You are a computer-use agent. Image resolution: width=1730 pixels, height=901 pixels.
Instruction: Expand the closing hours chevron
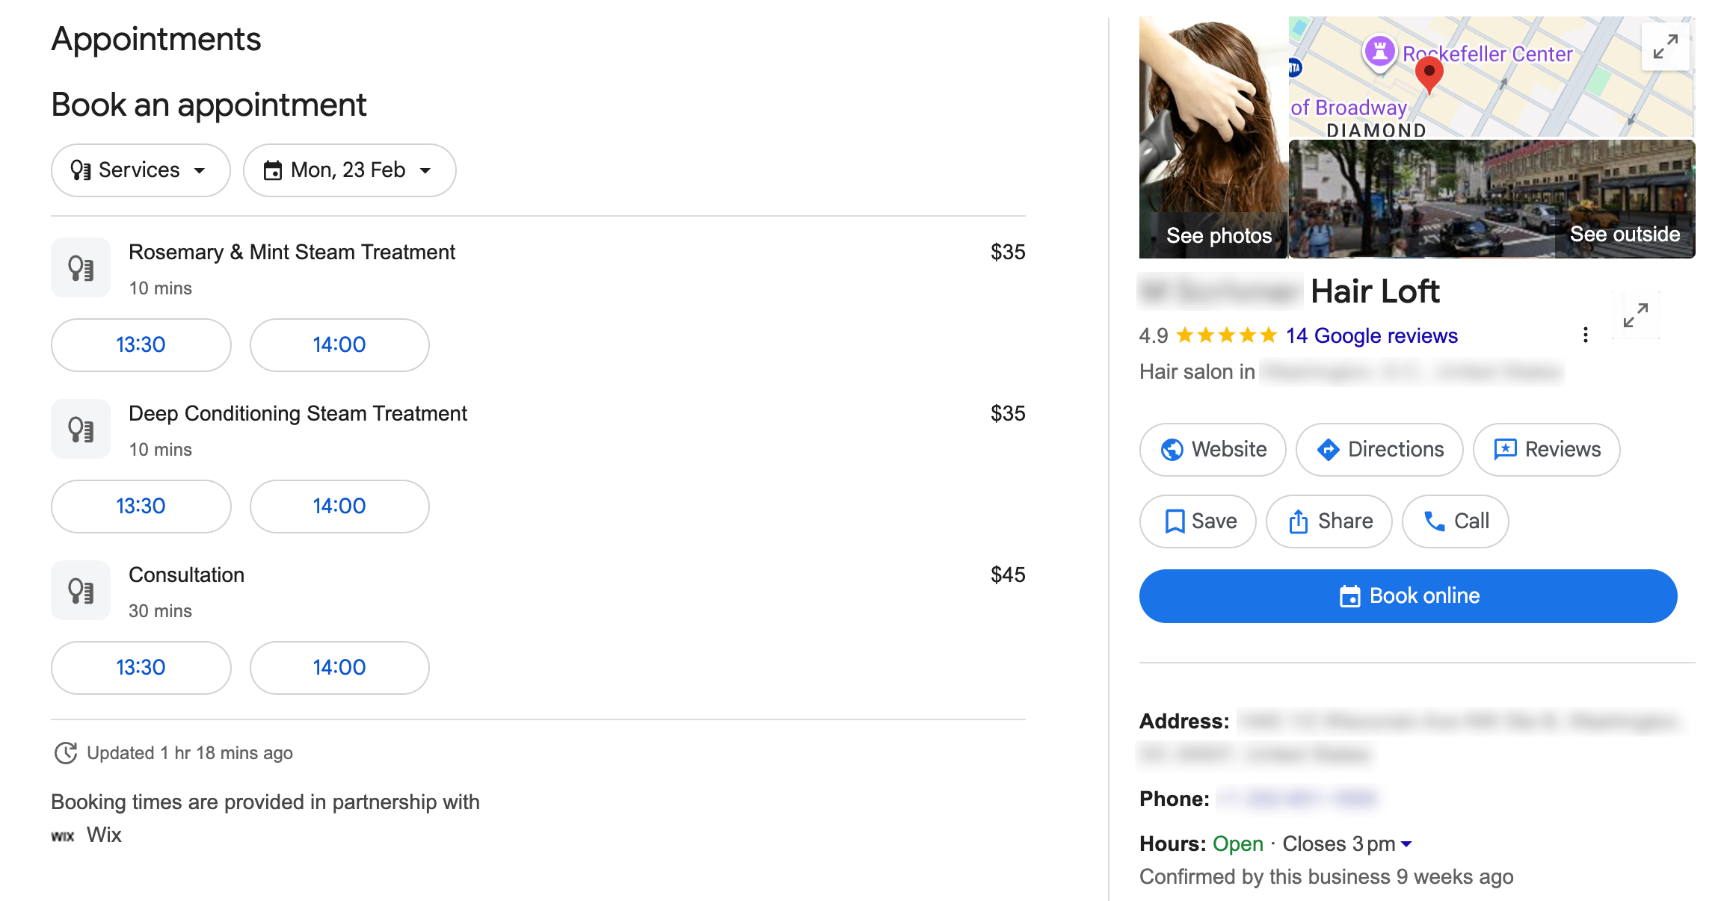click(1406, 843)
